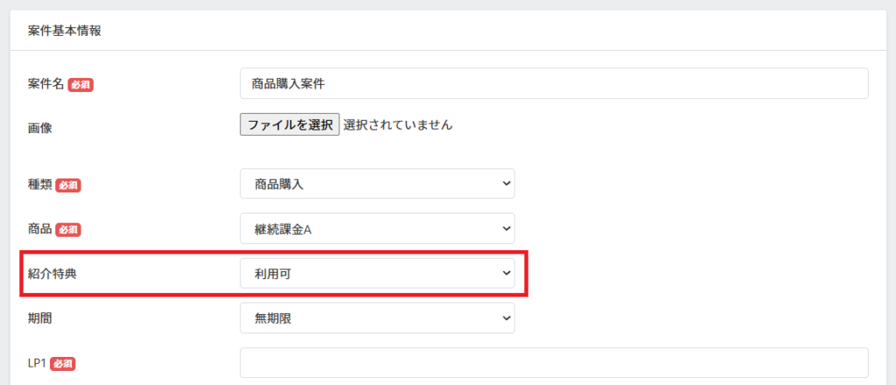Click the 必須 badge beside 案件名
896x385 pixels.
tap(80, 85)
